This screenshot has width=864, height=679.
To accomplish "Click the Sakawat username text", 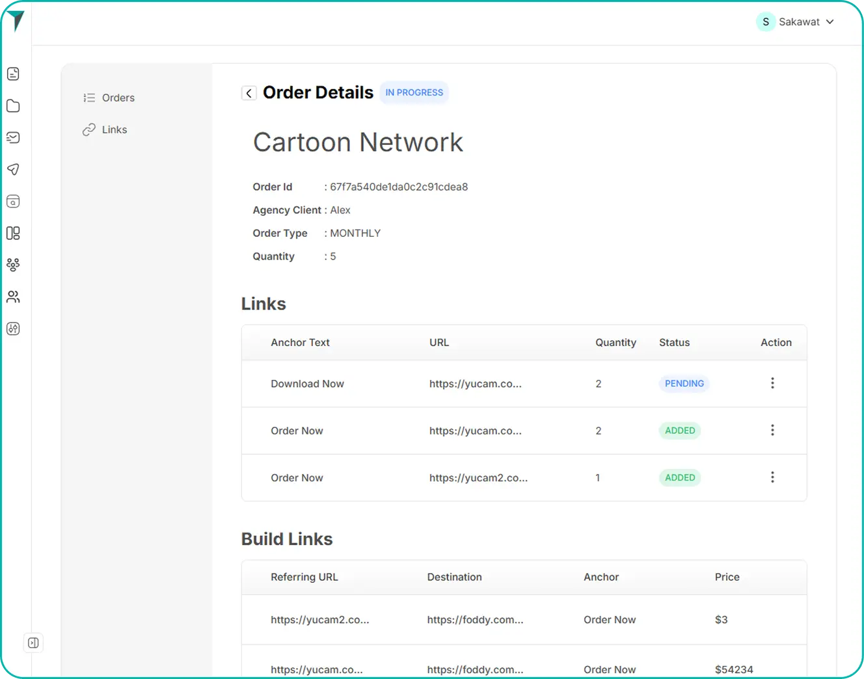I will pos(799,21).
